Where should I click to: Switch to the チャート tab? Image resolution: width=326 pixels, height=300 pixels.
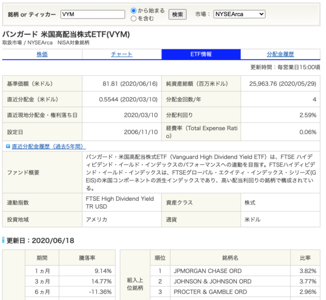(122, 54)
